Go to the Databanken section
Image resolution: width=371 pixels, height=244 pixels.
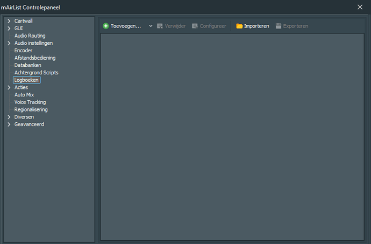(27, 65)
